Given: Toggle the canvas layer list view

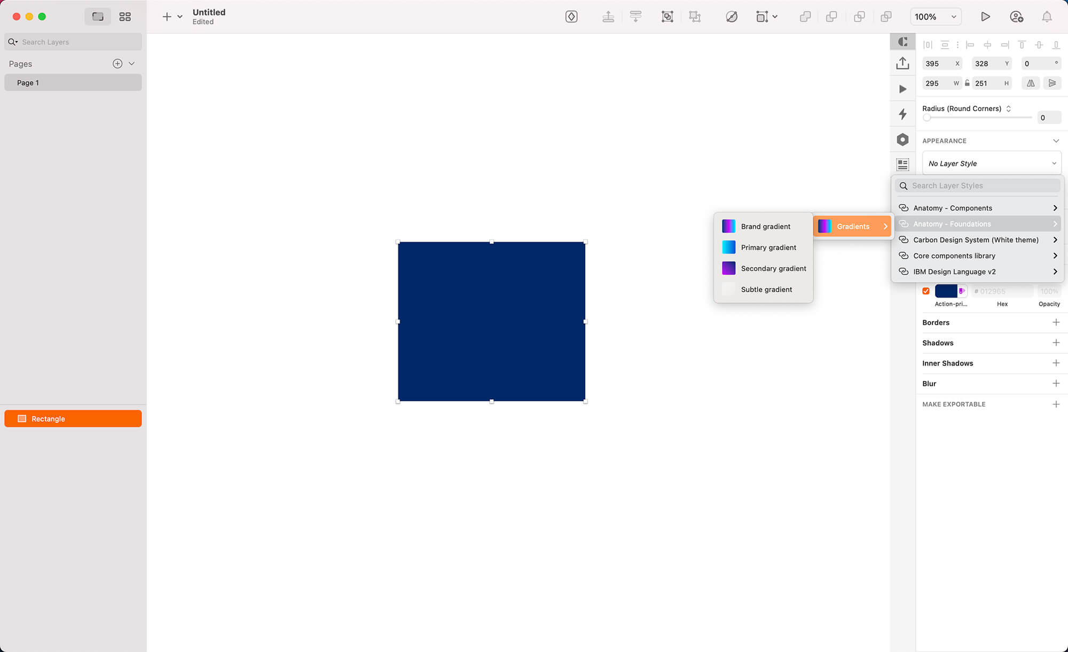Looking at the screenshot, I should click(98, 17).
